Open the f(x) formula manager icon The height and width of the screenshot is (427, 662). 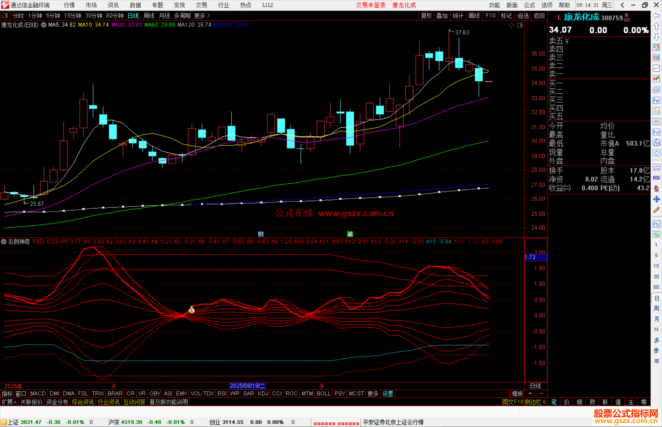click(656, 143)
